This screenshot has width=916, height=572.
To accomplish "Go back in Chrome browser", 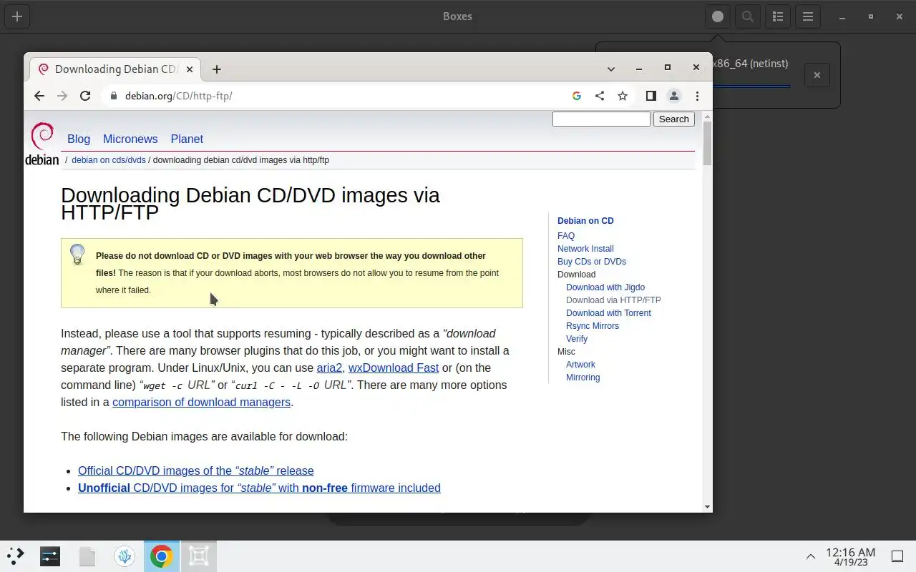I will pyautogui.click(x=39, y=96).
